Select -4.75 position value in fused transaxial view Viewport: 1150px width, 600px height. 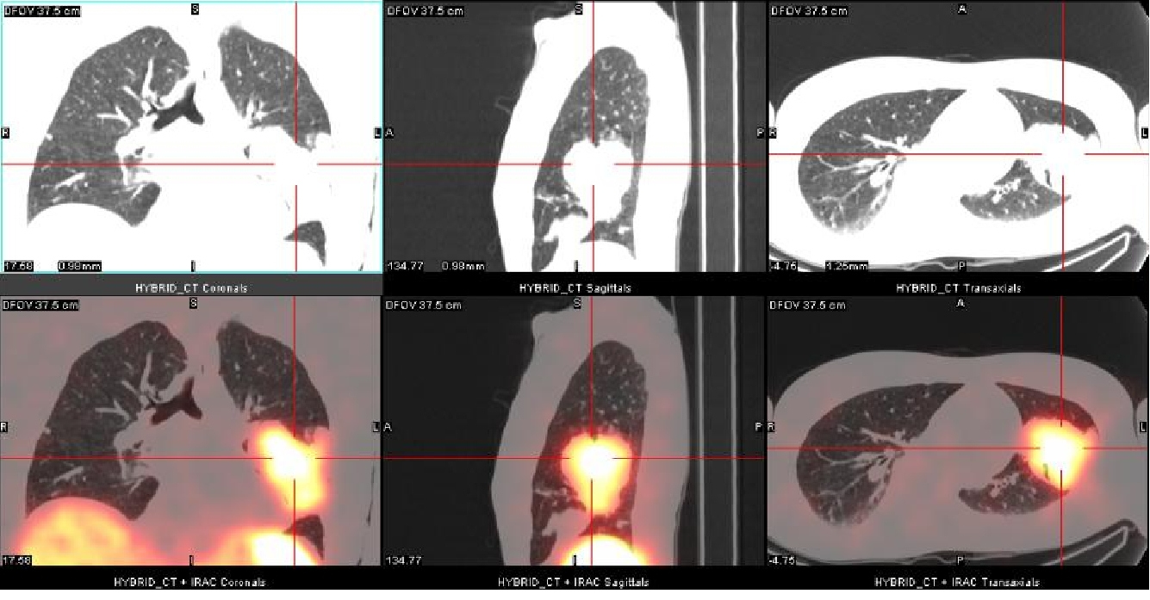click(783, 560)
